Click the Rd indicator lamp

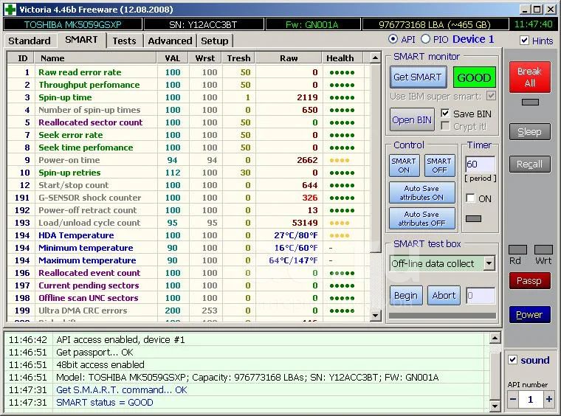coord(517,249)
